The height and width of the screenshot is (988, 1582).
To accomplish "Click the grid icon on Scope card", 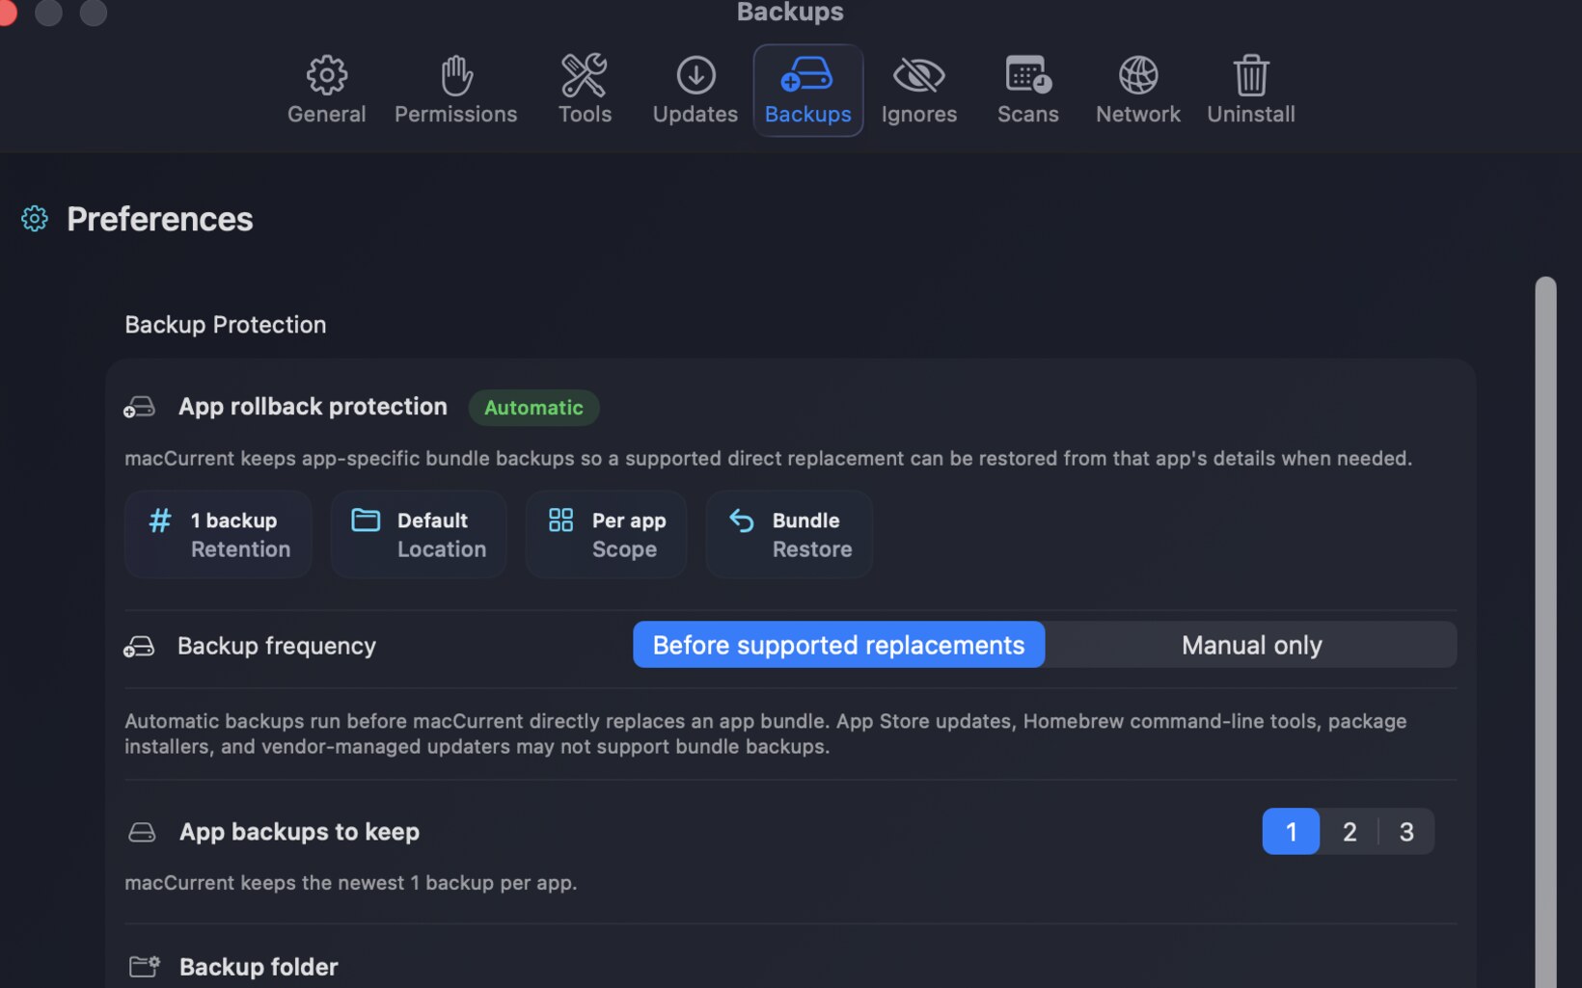I will coord(560,521).
